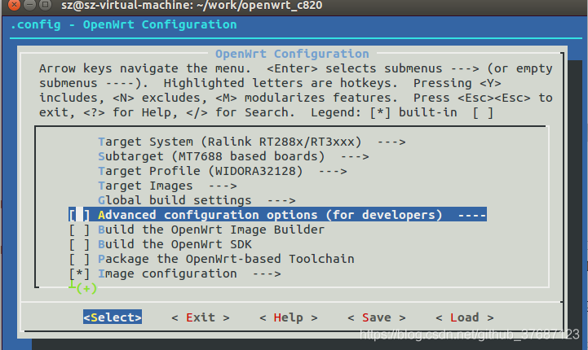The height and width of the screenshot is (350, 588).
Task: Open Target System (Ralink RT288x/RT3xxx) submenu
Action: click(252, 142)
